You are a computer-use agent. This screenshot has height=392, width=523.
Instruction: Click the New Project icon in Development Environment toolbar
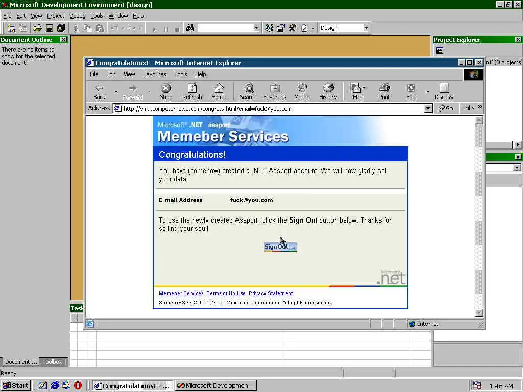click(11, 28)
